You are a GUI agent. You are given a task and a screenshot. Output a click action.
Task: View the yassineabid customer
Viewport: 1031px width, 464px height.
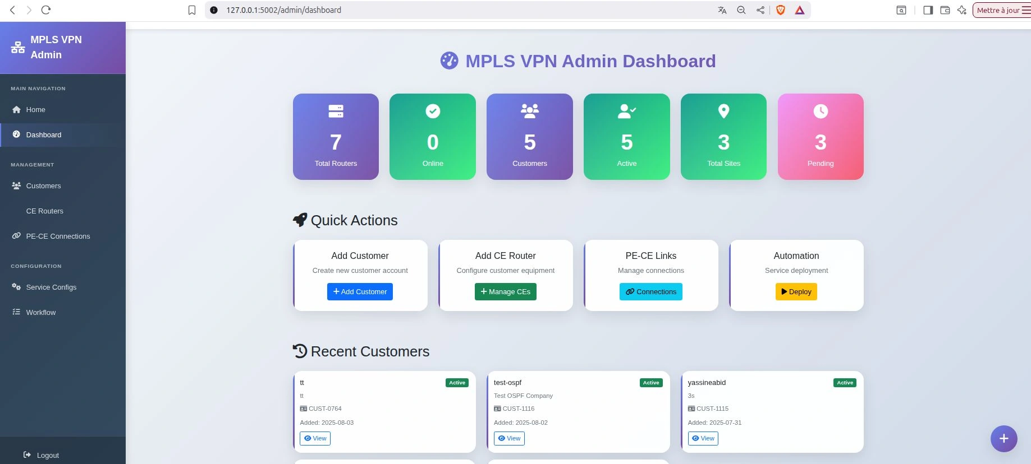[703, 438]
